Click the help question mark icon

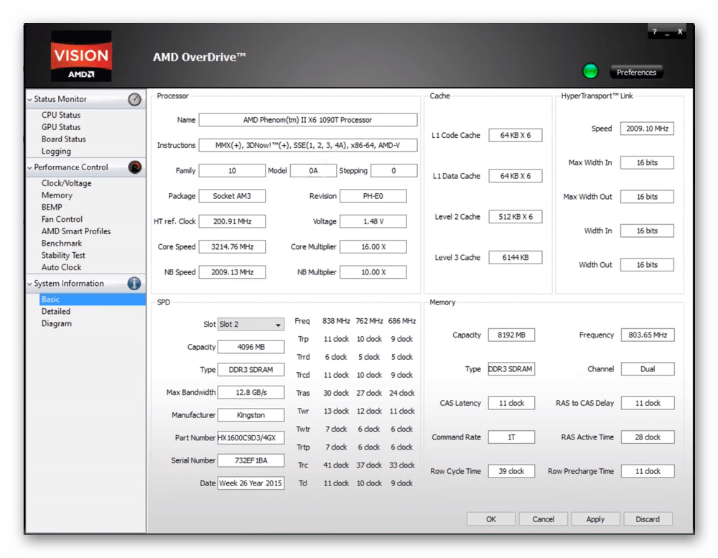pos(654,32)
